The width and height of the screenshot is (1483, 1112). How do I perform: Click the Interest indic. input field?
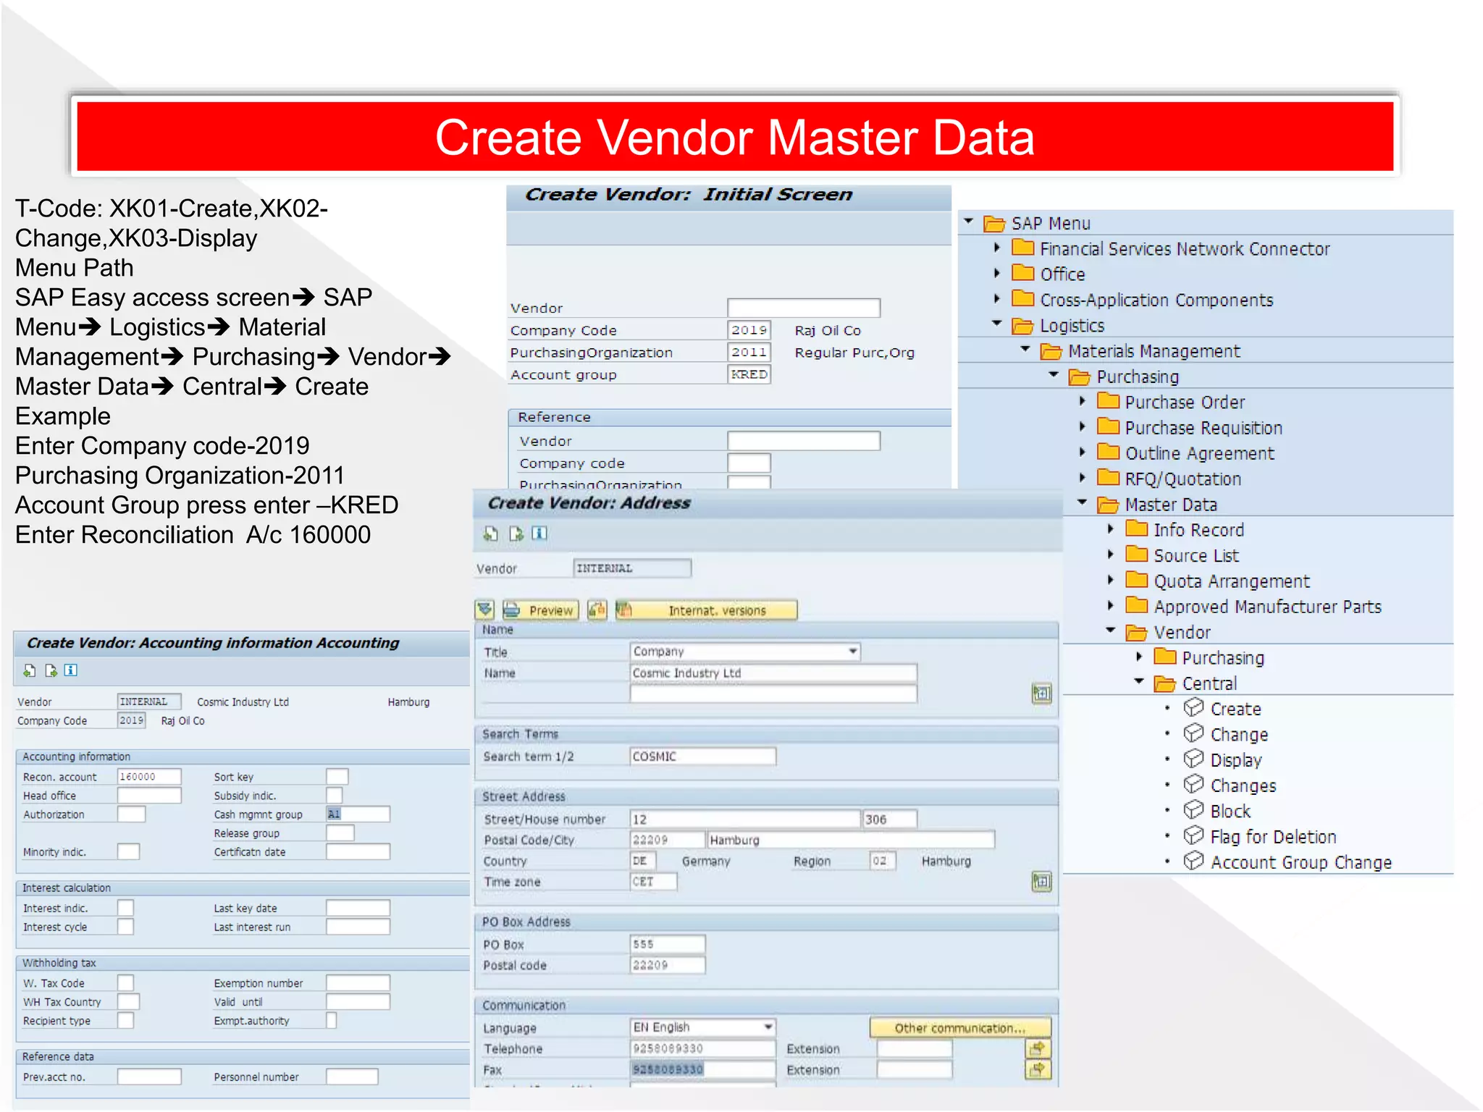point(125,908)
